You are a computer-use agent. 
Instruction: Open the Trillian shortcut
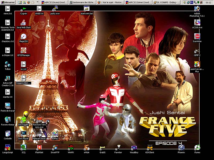8,66
